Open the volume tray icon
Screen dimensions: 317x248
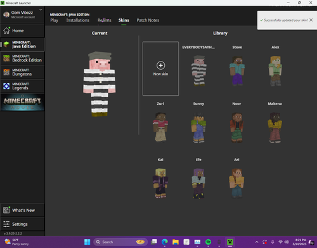click(x=287, y=242)
